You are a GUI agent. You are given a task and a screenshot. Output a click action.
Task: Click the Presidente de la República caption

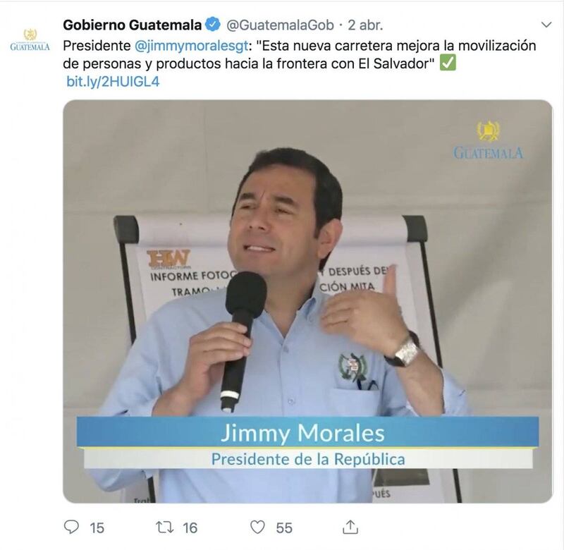click(308, 458)
